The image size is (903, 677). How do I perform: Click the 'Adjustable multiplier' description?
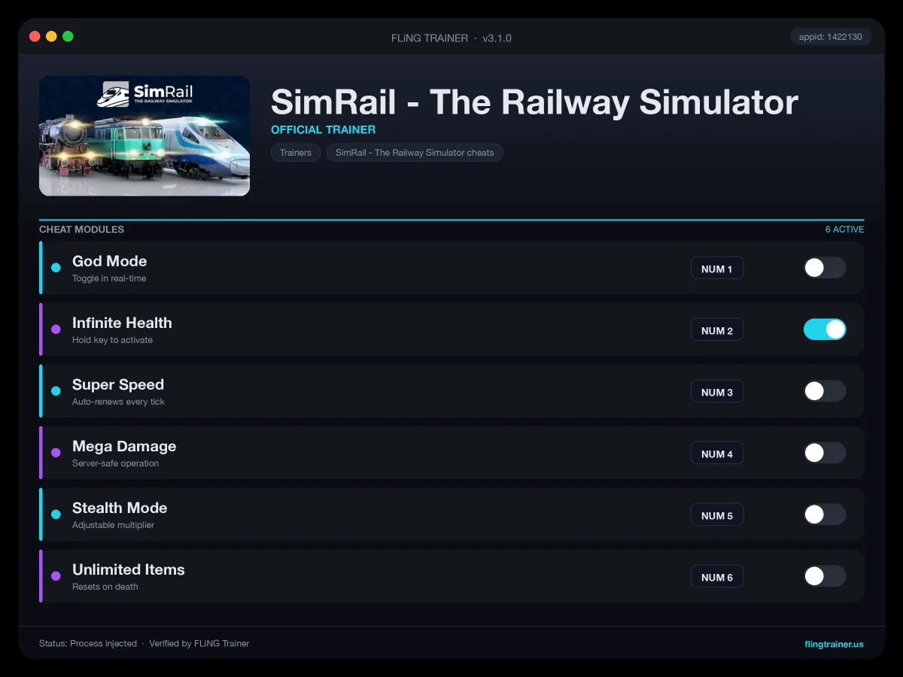[x=113, y=525]
